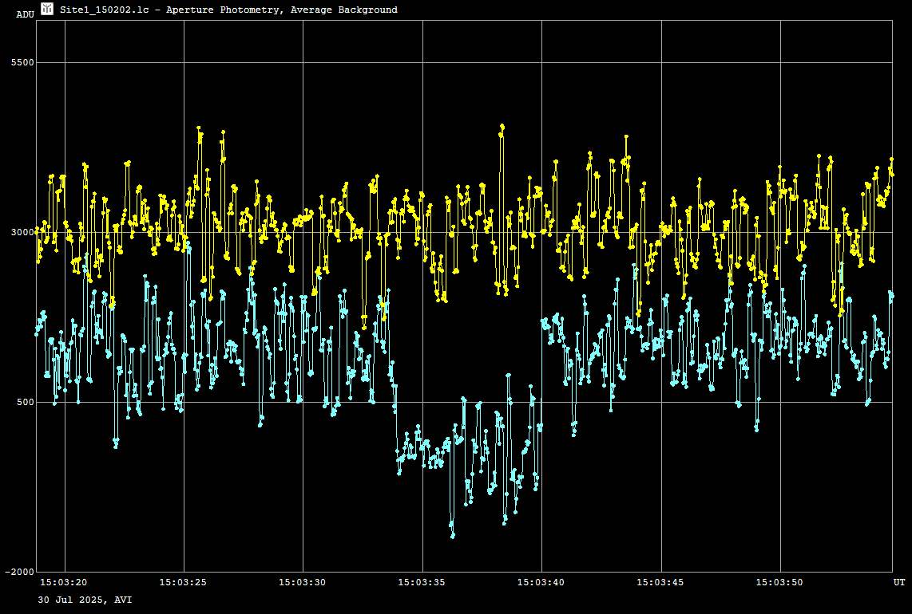Click the app icon beside Site1_150202.lc title
The image size is (912, 614).
click(47, 9)
